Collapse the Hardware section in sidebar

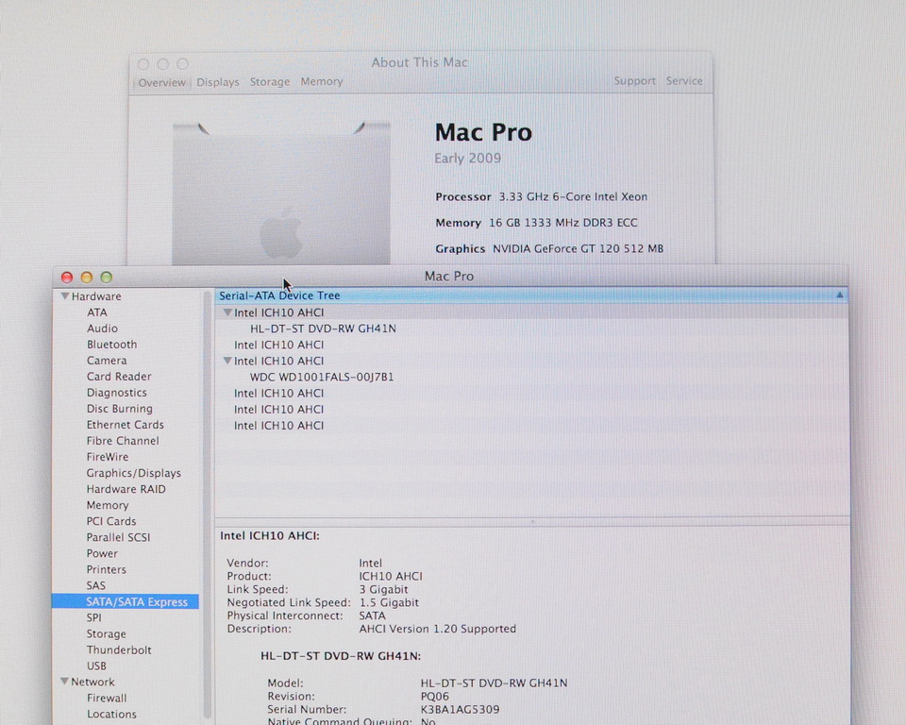pos(65,296)
